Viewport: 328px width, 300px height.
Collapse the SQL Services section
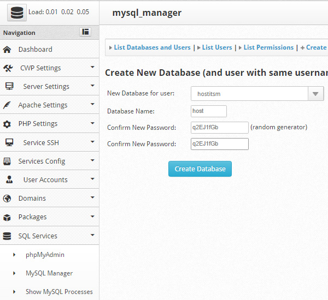[49, 236]
